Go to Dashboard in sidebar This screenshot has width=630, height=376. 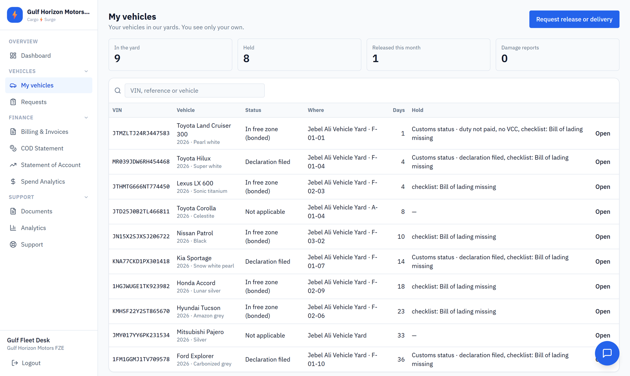49,56
